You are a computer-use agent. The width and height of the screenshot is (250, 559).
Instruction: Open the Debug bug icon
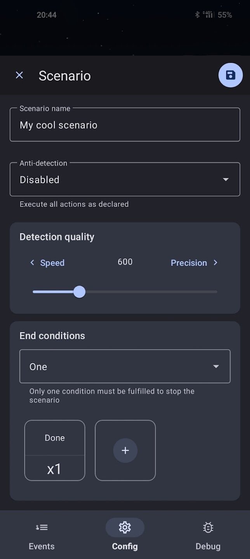pyautogui.click(x=208, y=527)
